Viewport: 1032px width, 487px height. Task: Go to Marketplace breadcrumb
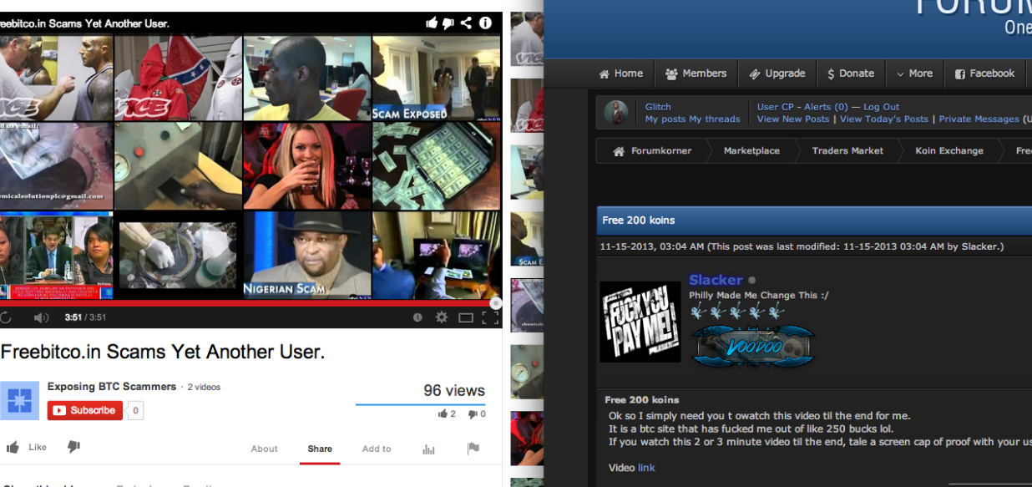pos(751,151)
